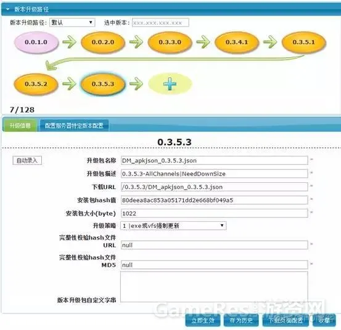This screenshot has width=341, height=330.
Task: Focus the 升级包名称 input field
Action: [x=214, y=161]
